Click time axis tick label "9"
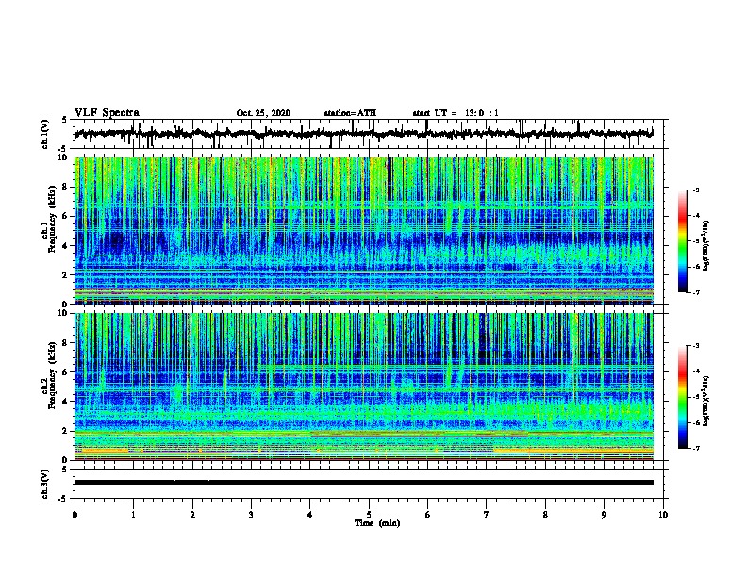The width and height of the screenshot is (747, 577). coord(604,515)
